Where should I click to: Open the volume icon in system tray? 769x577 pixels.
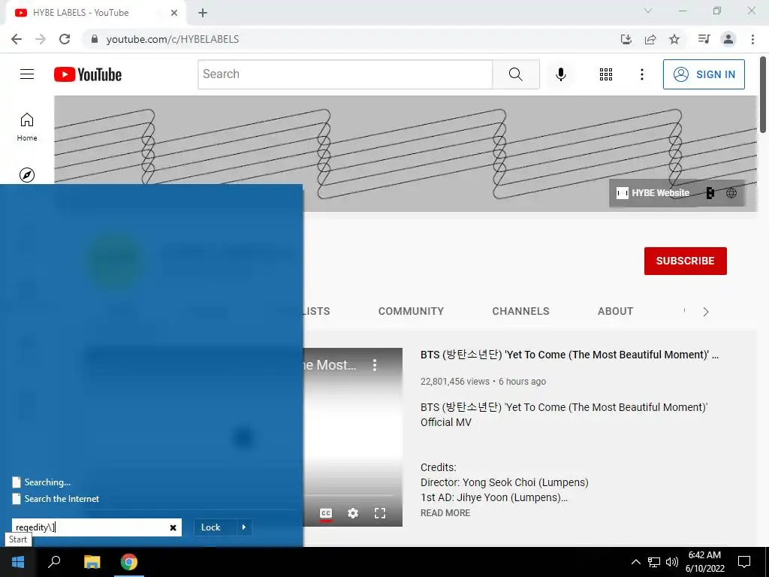tap(671, 562)
